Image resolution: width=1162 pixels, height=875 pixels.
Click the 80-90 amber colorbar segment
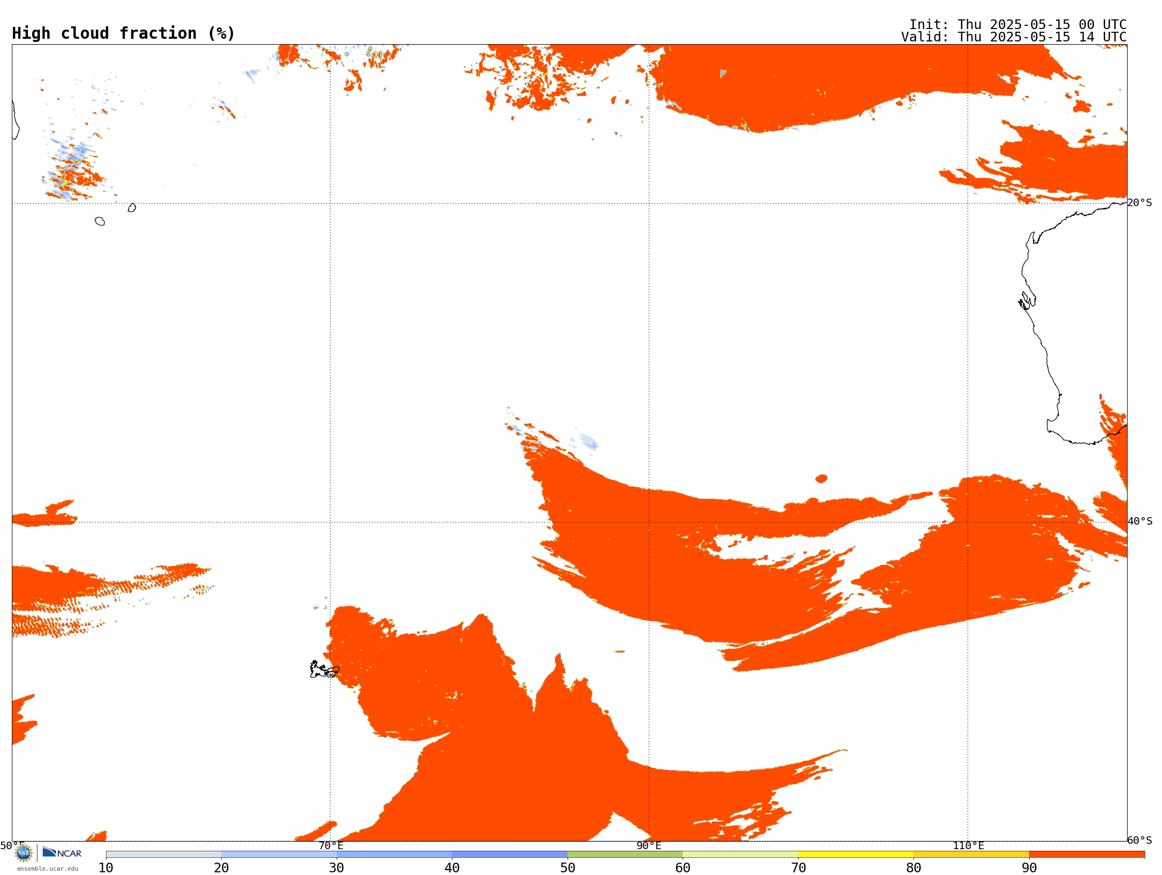click(971, 855)
